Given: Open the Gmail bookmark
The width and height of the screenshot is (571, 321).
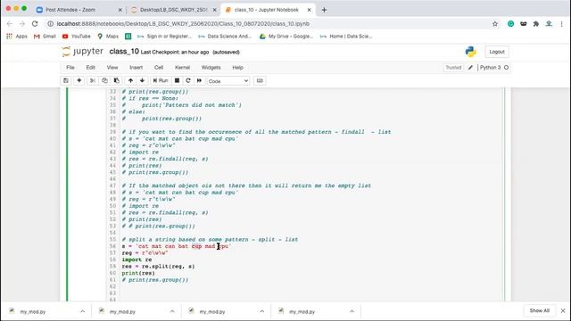Looking at the screenshot, I should tap(45, 36).
